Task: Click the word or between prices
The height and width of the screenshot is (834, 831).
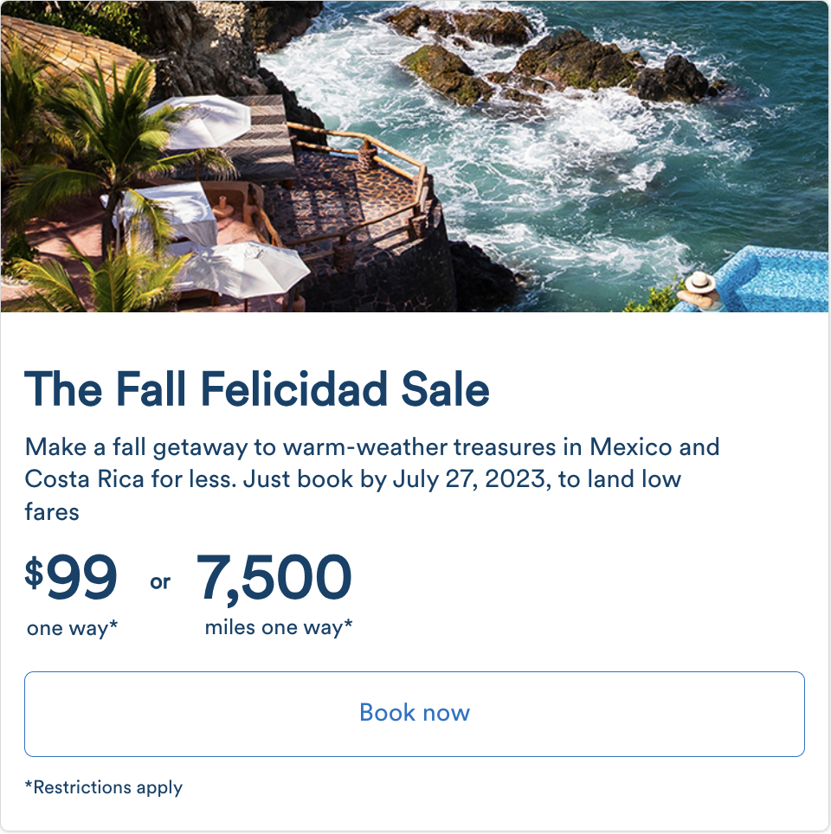Action: pos(160,582)
